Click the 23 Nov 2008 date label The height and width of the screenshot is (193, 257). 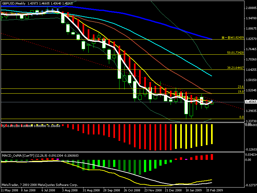153,190
